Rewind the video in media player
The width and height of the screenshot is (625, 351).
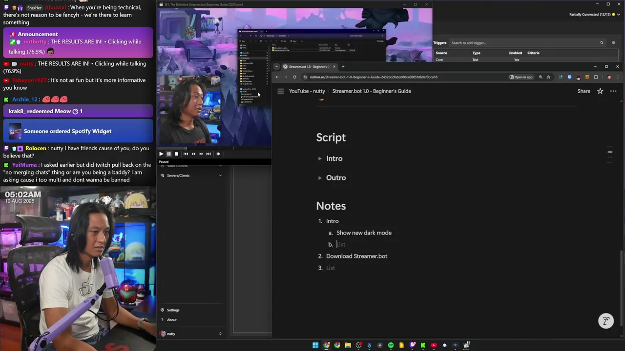[193, 154]
